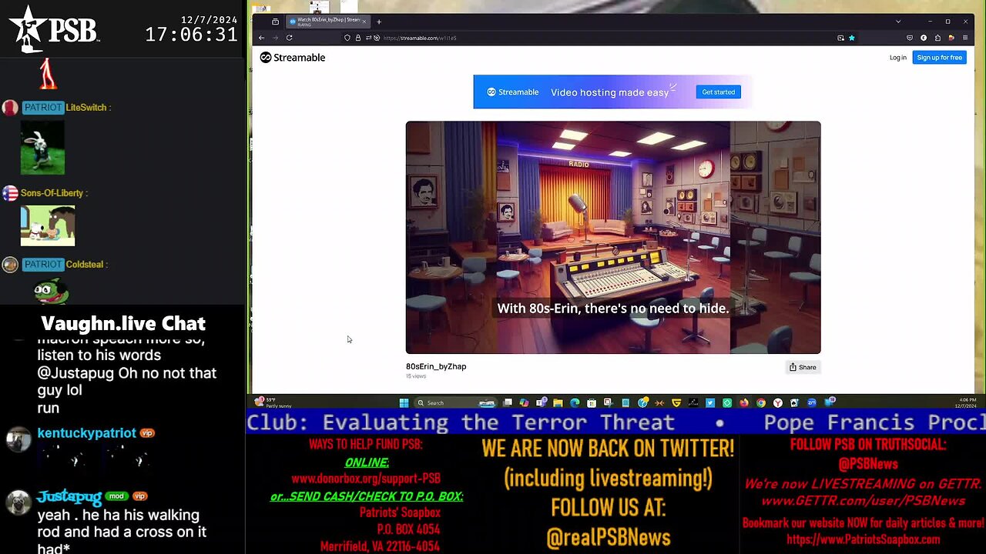Open the Pocket save icon
The image size is (986, 554).
[x=910, y=38]
